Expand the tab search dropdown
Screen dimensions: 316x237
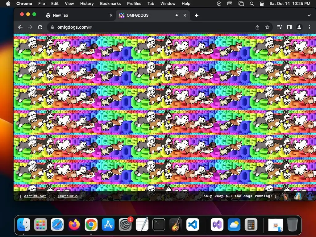309,15
